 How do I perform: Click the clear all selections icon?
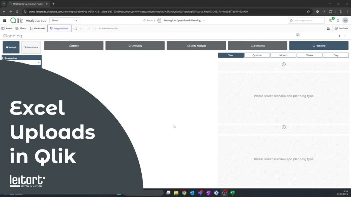(95, 28)
